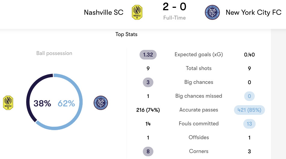Open the New York City FC team name link
286x159 pixels.
254,12
